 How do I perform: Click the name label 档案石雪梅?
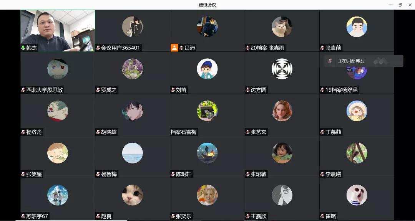point(183,132)
